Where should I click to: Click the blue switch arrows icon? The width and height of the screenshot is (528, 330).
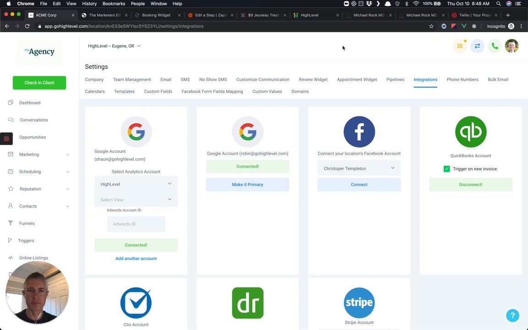pos(477,46)
